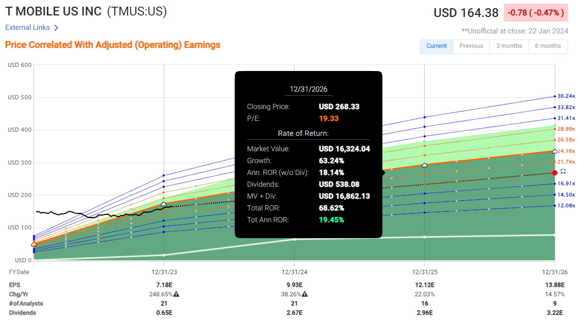This screenshot has height=322, width=579.
Task: Click white triangle marker at 12/31/23
Action: (x=164, y=204)
